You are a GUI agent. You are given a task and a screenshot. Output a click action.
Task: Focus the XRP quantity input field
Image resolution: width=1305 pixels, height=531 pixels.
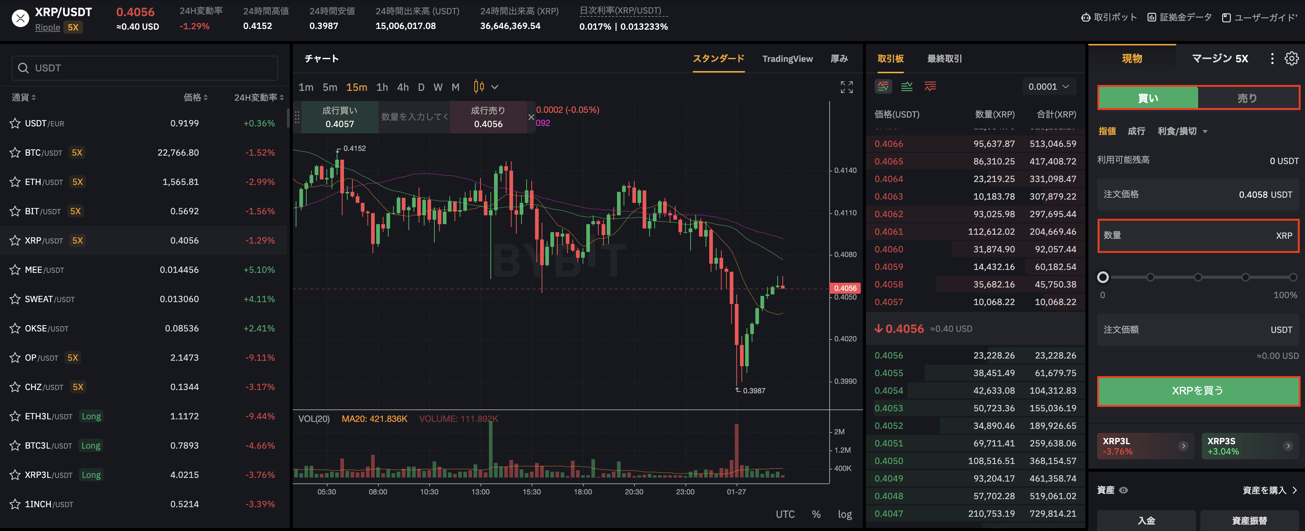click(x=1198, y=235)
